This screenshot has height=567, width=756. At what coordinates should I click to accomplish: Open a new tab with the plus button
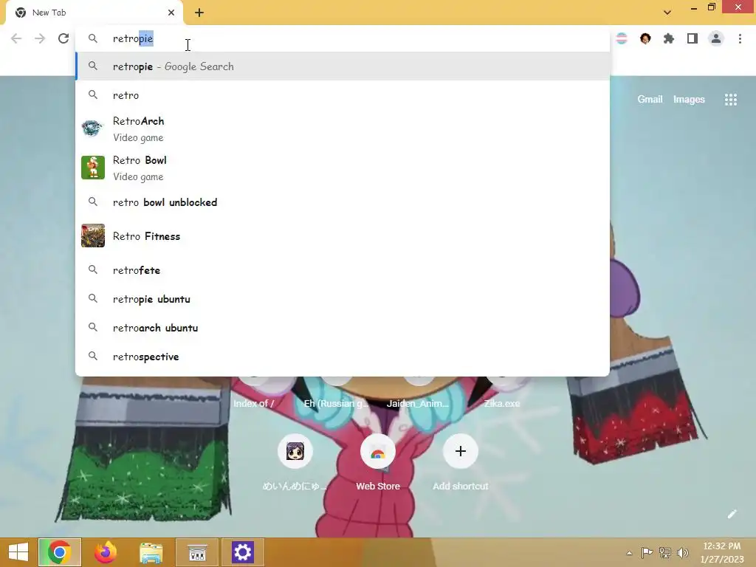tap(199, 13)
